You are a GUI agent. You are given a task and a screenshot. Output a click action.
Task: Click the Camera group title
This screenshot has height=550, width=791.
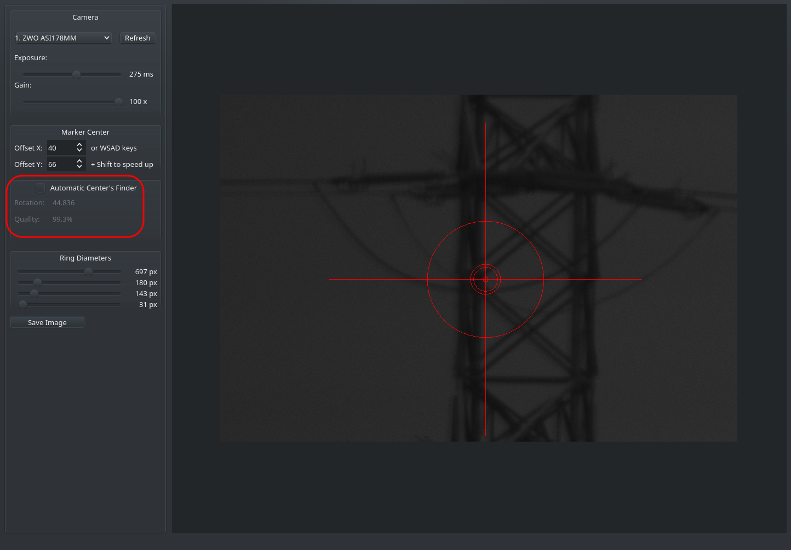85,18
